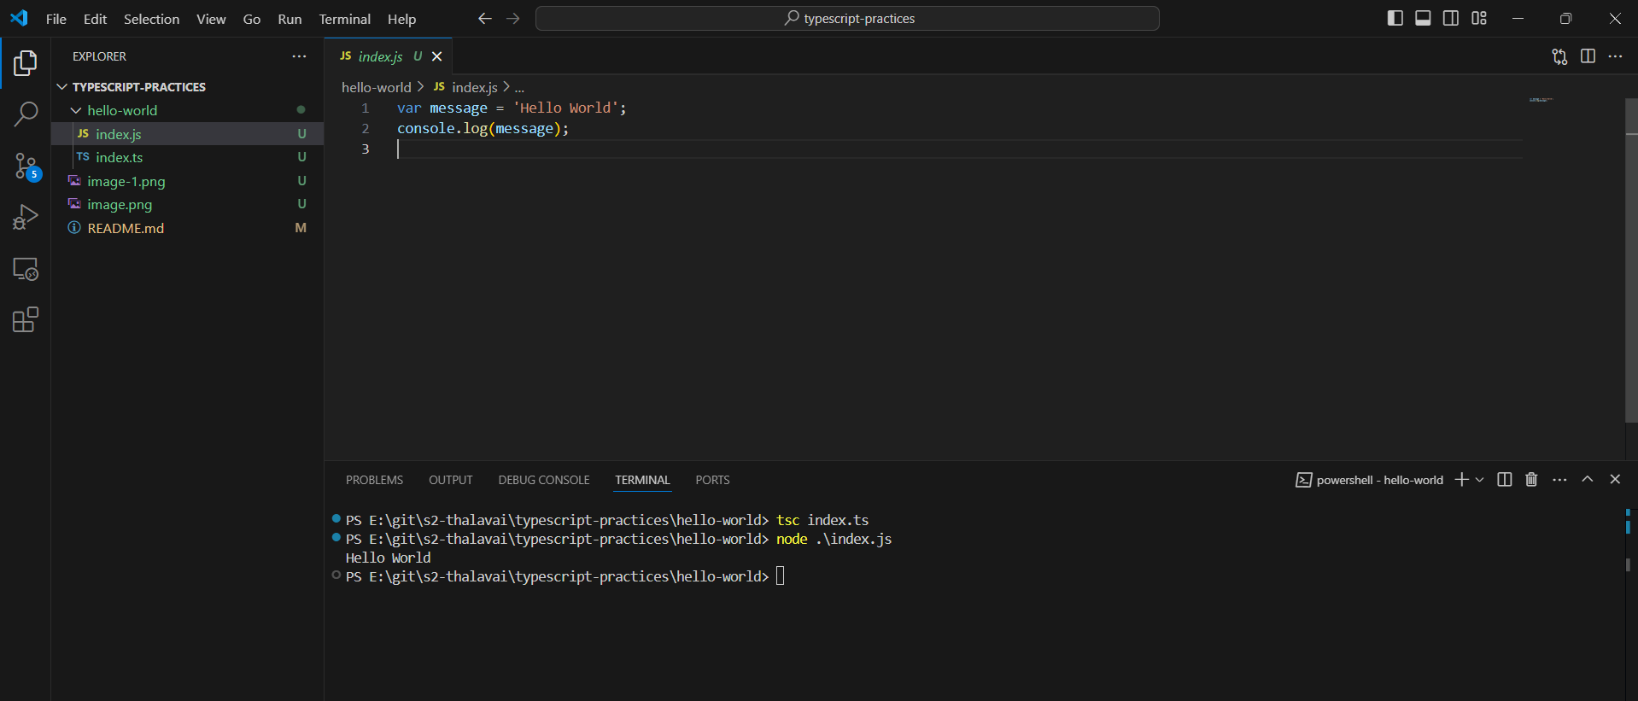Maximize the panel with up chevron

click(x=1587, y=480)
